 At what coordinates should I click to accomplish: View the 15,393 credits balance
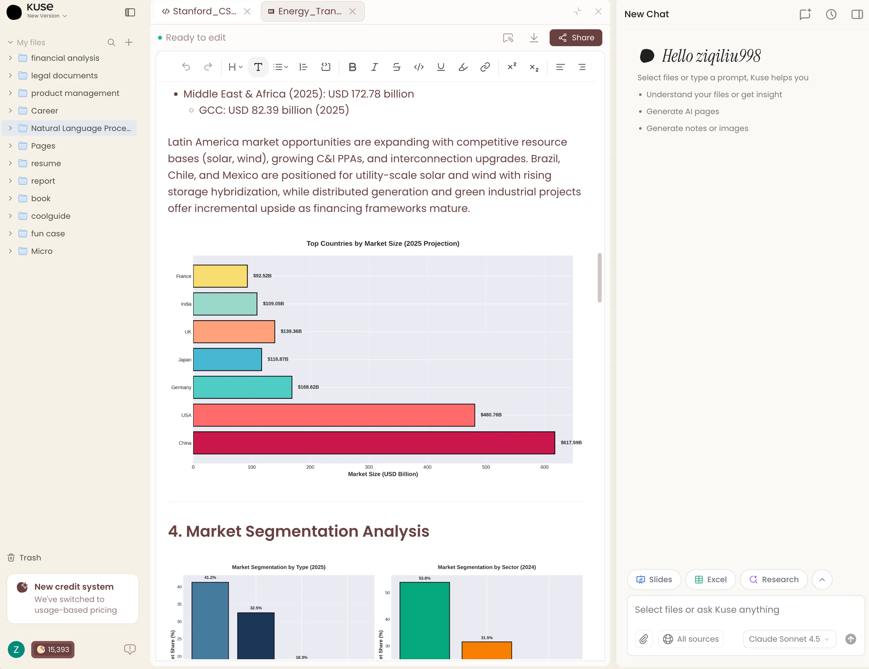pos(53,649)
